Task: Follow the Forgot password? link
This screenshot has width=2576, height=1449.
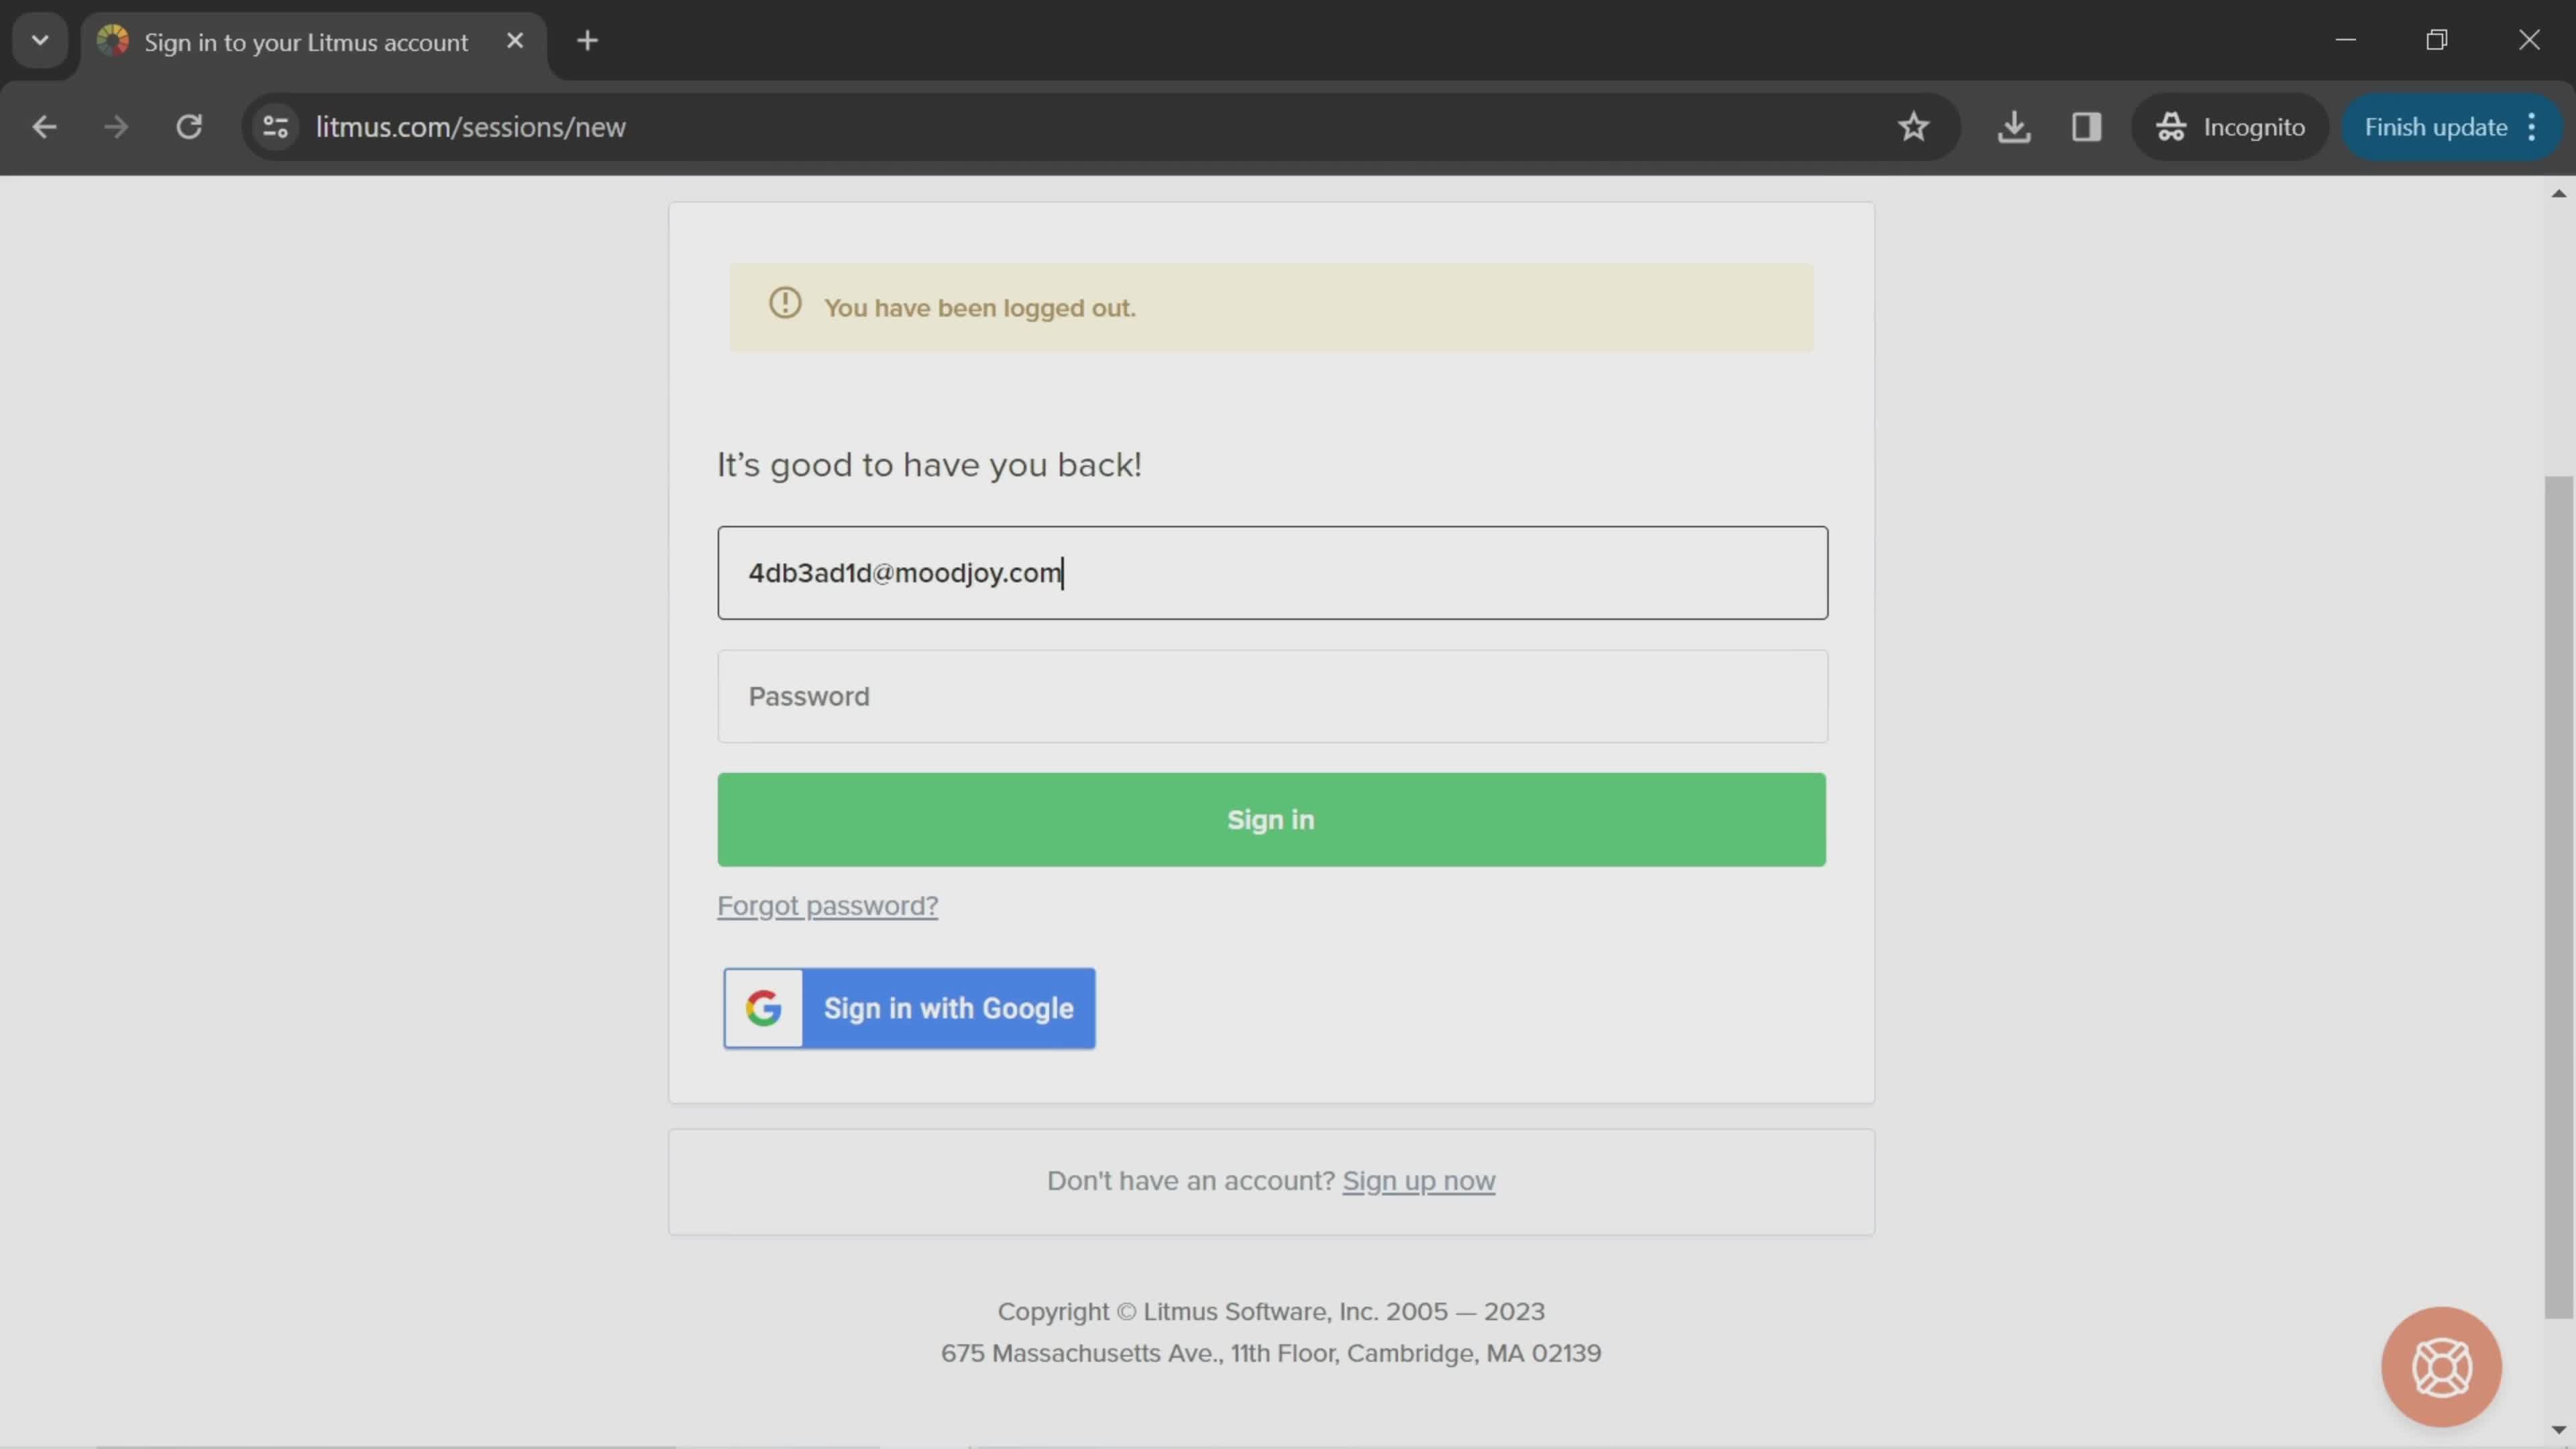Action: click(827, 906)
